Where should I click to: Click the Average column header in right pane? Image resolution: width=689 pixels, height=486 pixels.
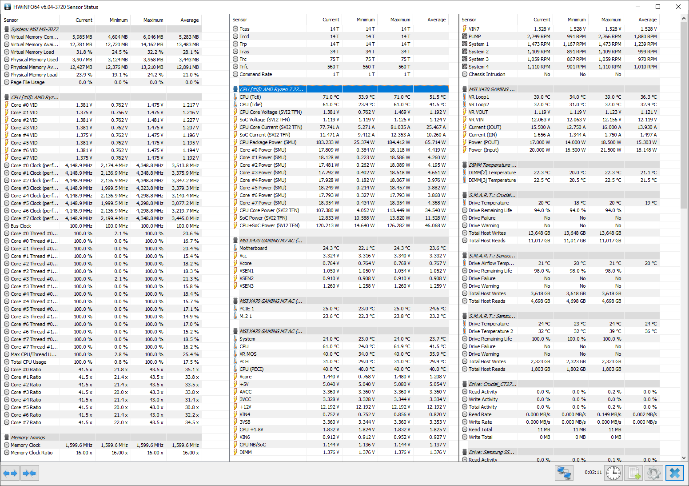point(641,20)
